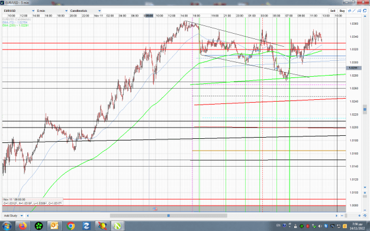The height and width of the screenshot is (231, 370).
Task: Click the horizontal zoom in plus icon
Action: [359, 216]
